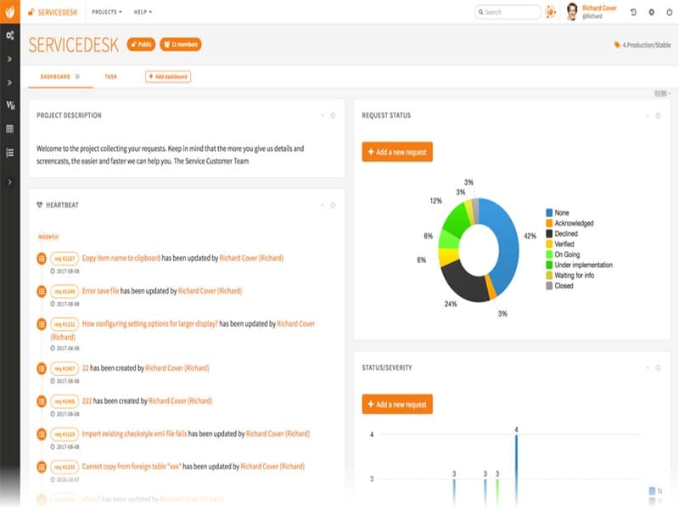This screenshot has height=509, width=679.
Task: Click the Tuleap logo in top-left corner
Action: click(10, 12)
